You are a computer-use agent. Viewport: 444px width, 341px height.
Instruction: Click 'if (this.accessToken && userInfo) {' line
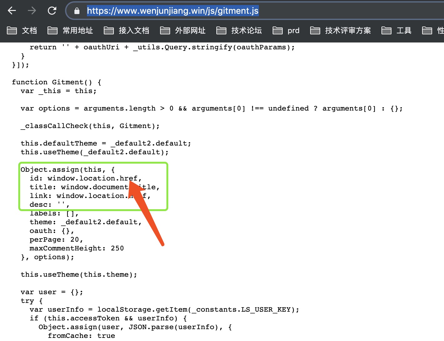tap(108, 318)
